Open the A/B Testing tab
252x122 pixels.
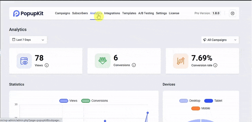click(146, 13)
